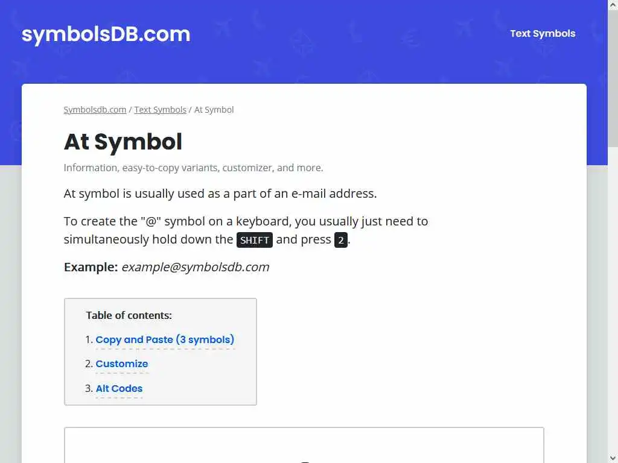This screenshot has height=463, width=618.
Task: Open the Alt Codes contents link
Action: tap(119, 389)
